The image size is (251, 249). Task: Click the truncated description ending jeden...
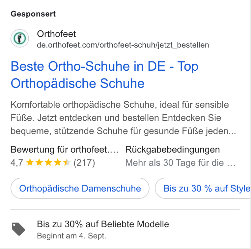(123, 131)
